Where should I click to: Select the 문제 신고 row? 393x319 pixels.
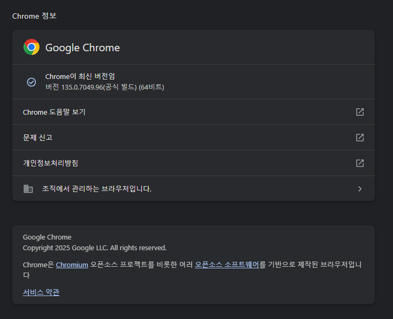[x=194, y=138]
